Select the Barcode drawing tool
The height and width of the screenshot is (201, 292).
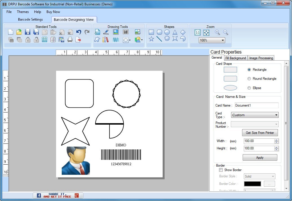coord(125,32)
